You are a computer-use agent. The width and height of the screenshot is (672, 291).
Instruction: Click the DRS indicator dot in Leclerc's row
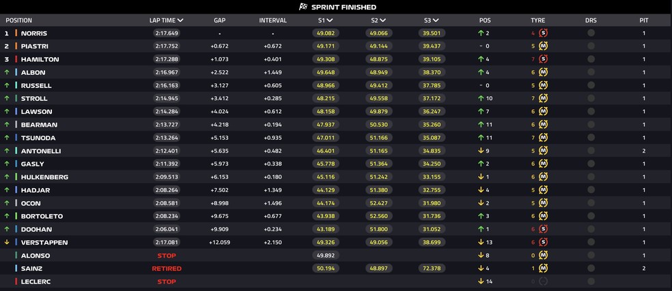coord(591,281)
